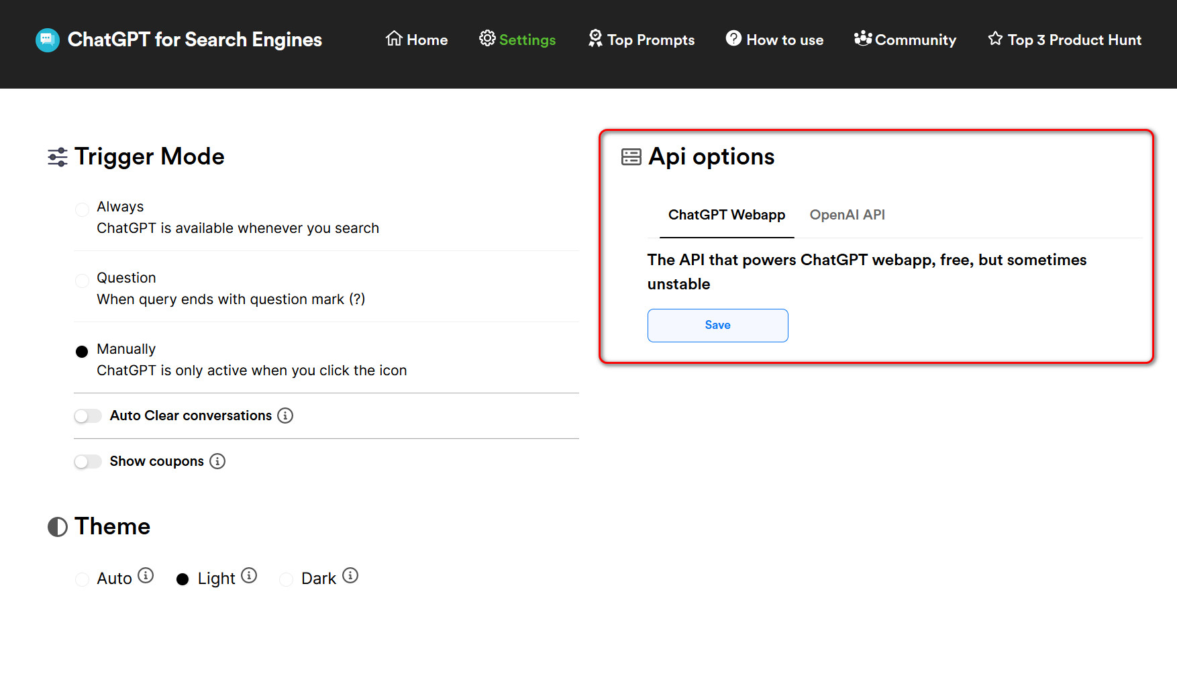1177x682 pixels.
Task: Click 'ChatGPT is available whenever you search' text
Action: coord(238,228)
